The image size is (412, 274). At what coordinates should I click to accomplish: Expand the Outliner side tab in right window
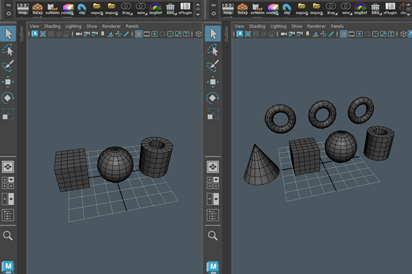point(227,36)
